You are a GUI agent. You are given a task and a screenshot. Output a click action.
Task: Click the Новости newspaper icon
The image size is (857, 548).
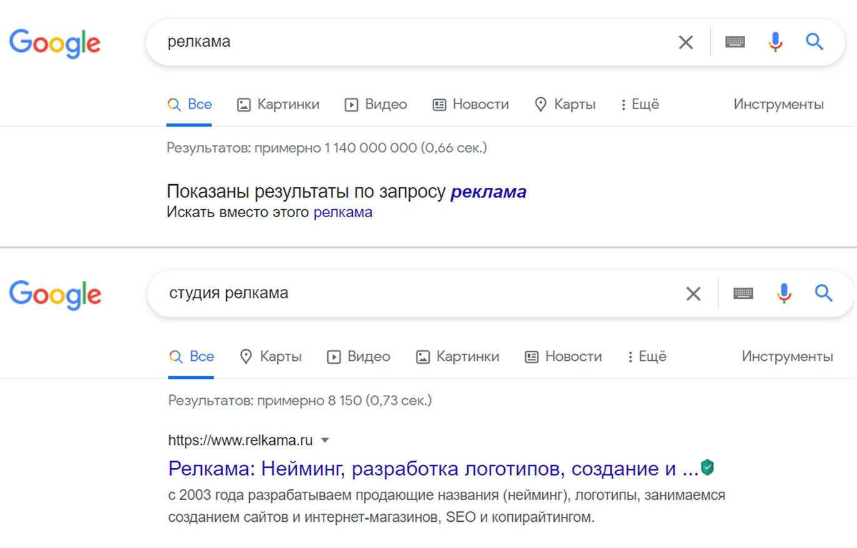click(x=438, y=104)
